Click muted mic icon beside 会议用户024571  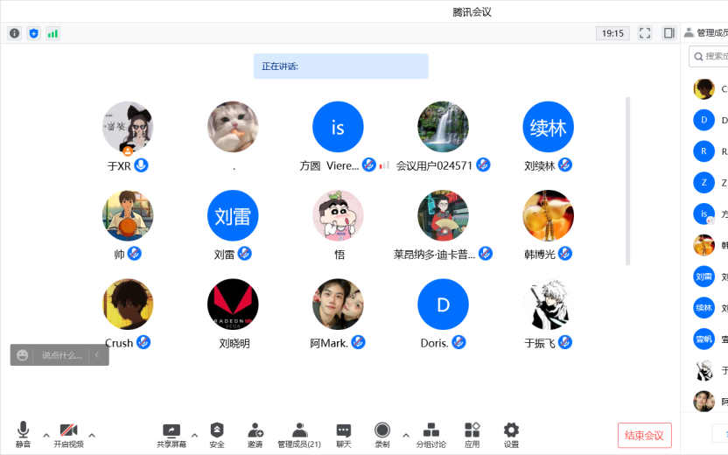[x=483, y=164]
